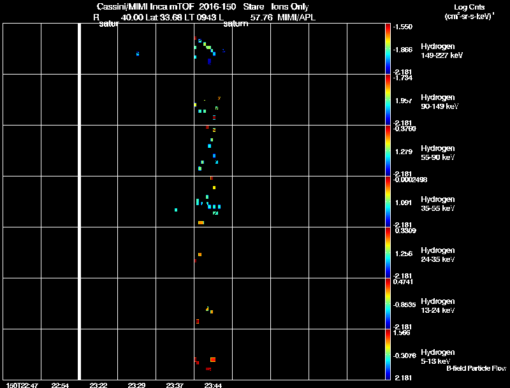Click the '-1.734' color scale value
The height and width of the screenshot is (388, 510).
(x=403, y=78)
